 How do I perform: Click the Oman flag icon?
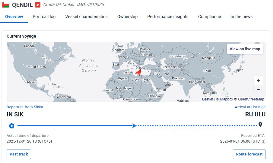(x=5, y=5)
